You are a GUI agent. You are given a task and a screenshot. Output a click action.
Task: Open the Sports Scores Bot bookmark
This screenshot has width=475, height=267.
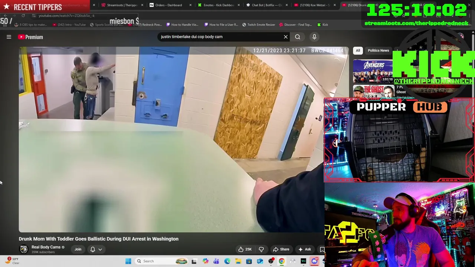tap(107, 24)
